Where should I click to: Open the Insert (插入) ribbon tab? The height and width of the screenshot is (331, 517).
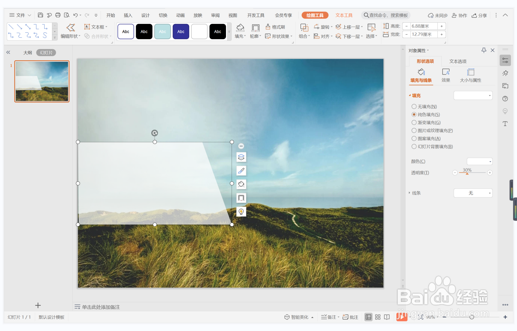(128, 15)
